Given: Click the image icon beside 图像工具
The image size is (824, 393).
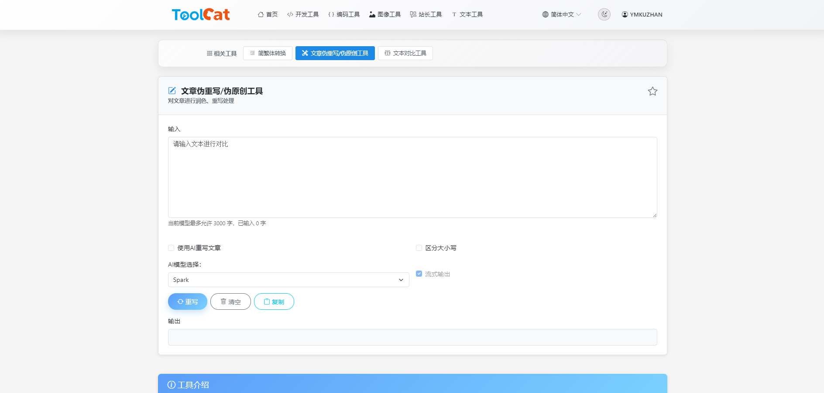Looking at the screenshot, I should tap(372, 14).
